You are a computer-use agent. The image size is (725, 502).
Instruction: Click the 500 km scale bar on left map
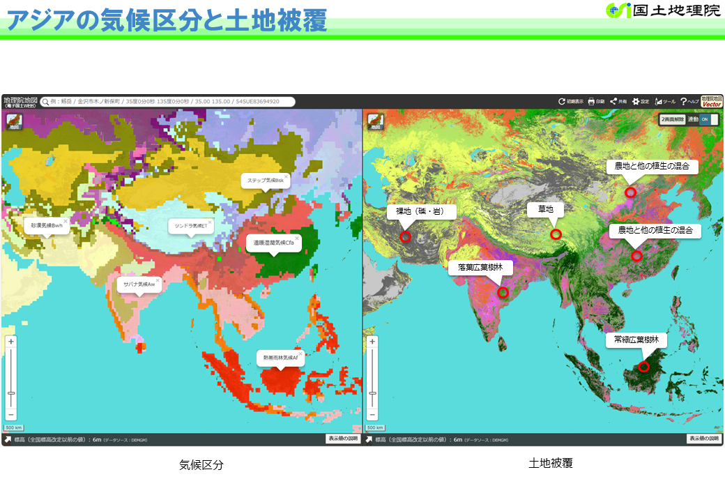(13, 428)
